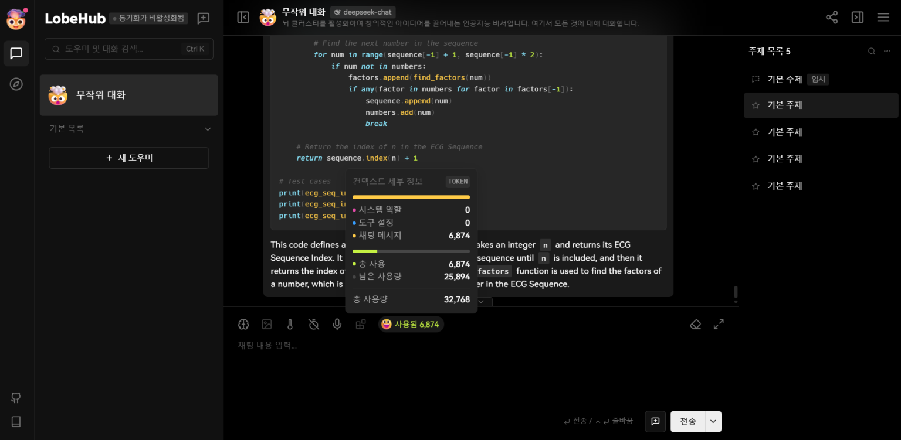Image resolution: width=901 pixels, height=440 pixels.
Task: Click the microphone voice input icon
Action: (x=337, y=324)
